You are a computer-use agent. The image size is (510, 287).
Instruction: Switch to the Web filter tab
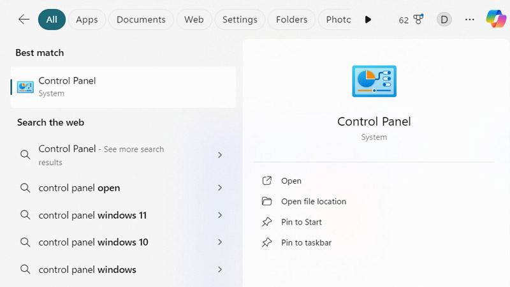tap(194, 20)
